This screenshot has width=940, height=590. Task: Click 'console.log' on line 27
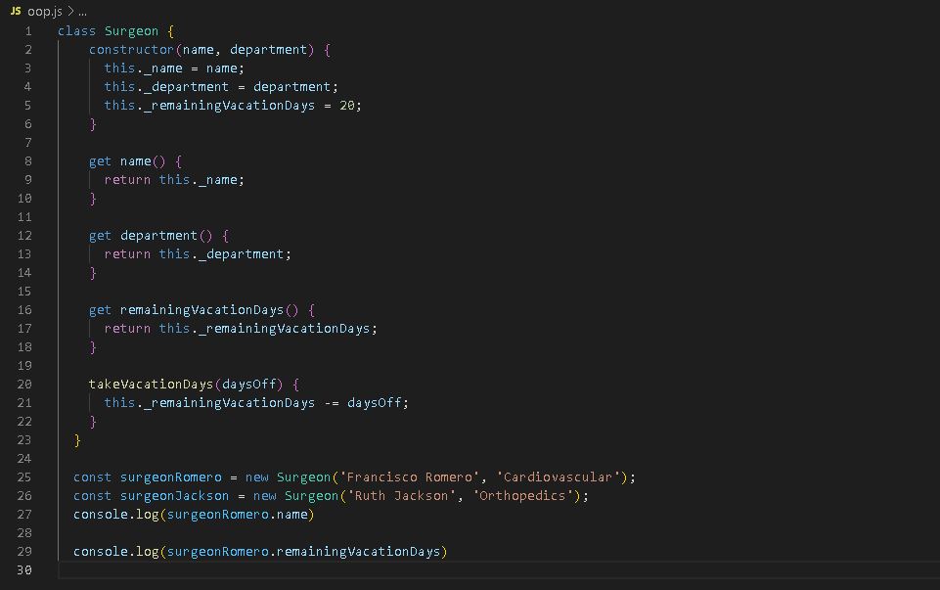pos(115,515)
